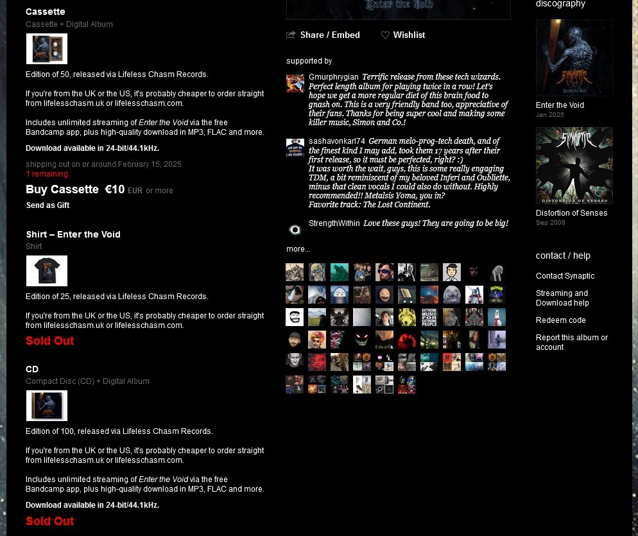Image resolution: width=638 pixels, height=536 pixels.
Task: Click the Shirt – Enter the Void title
Action: click(73, 234)
